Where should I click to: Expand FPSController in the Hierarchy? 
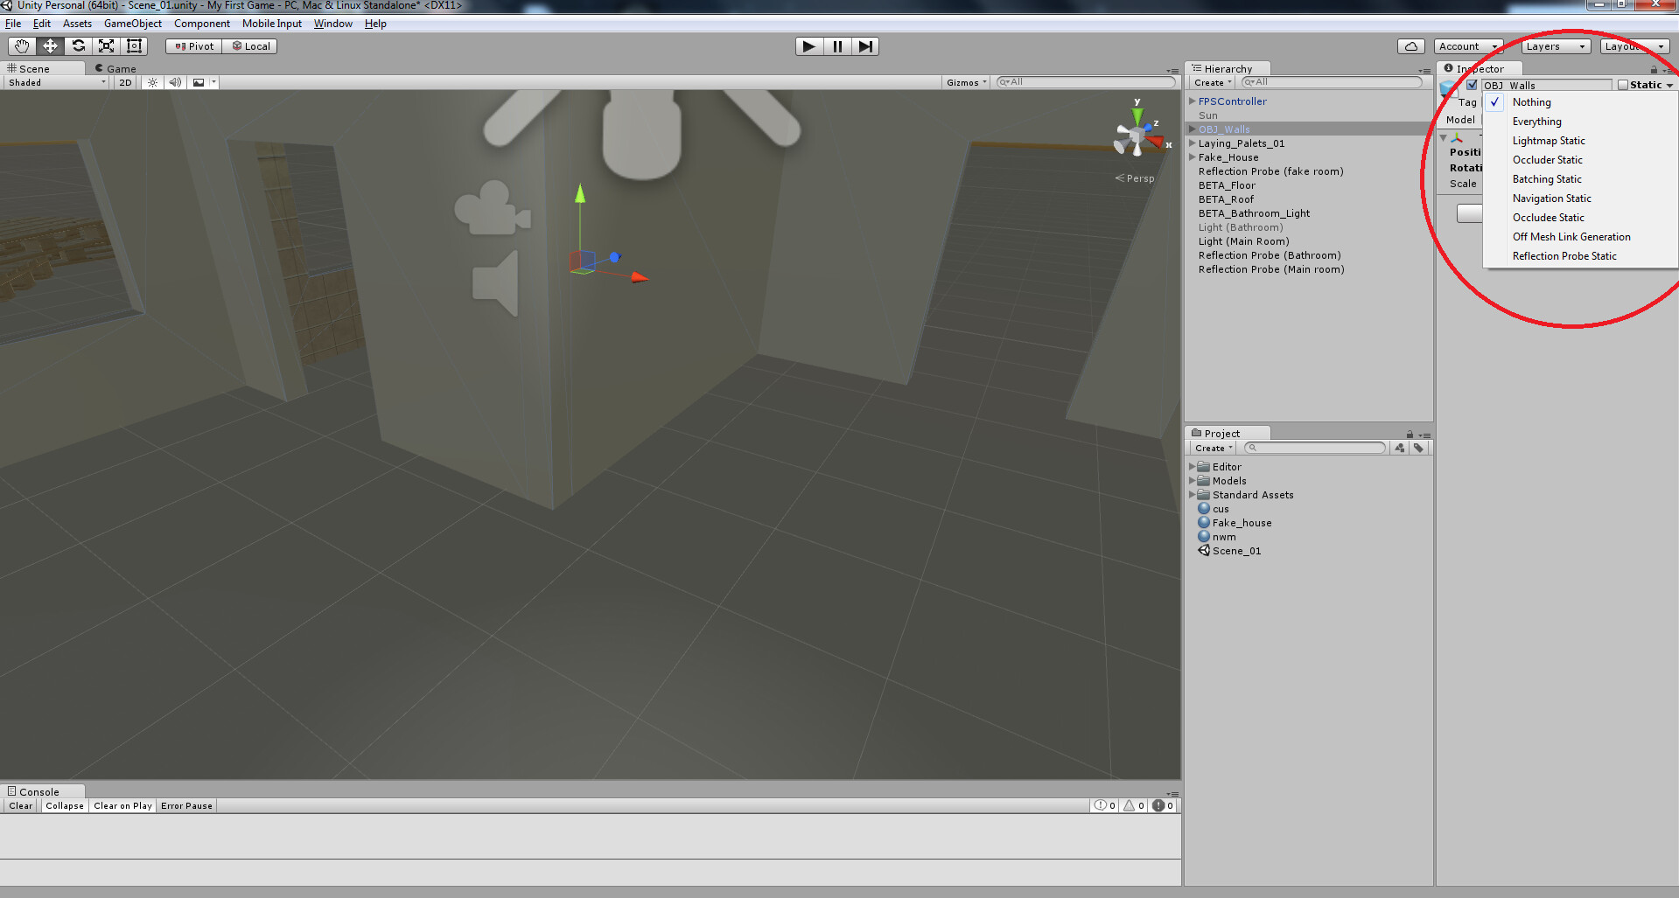click(x=1192, y=101)
